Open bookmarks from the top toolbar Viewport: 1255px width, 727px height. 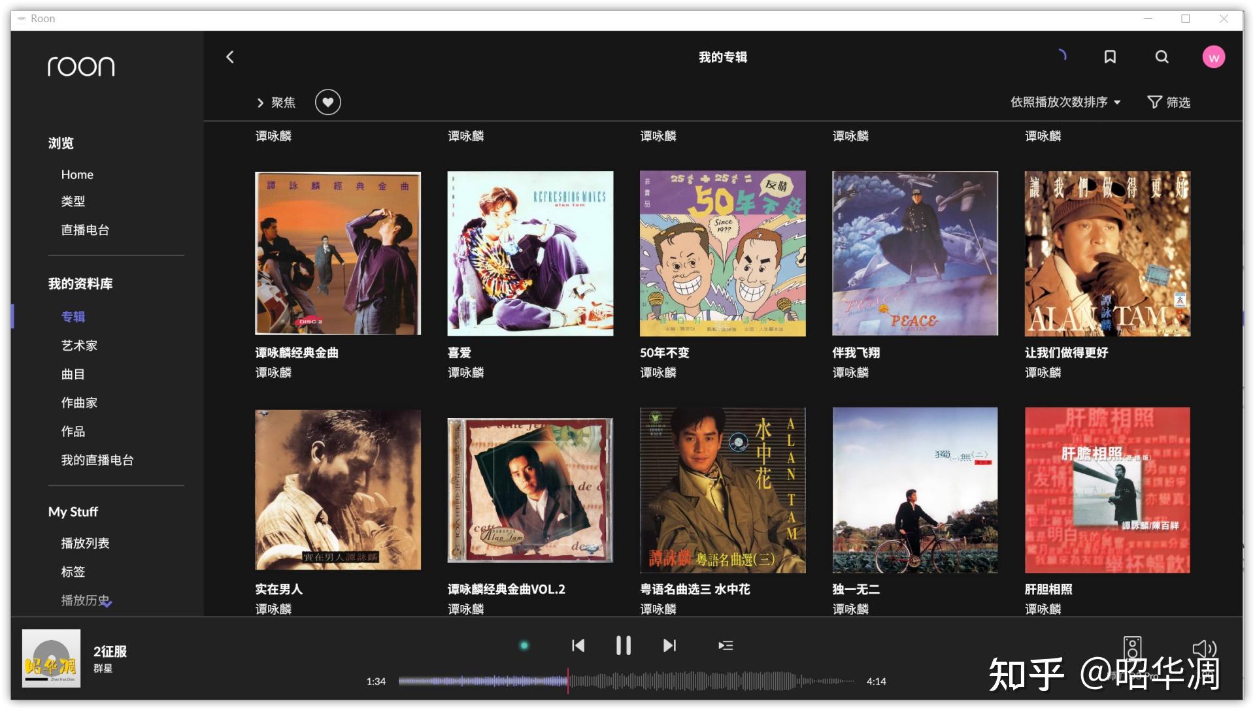pos(1110,57)
